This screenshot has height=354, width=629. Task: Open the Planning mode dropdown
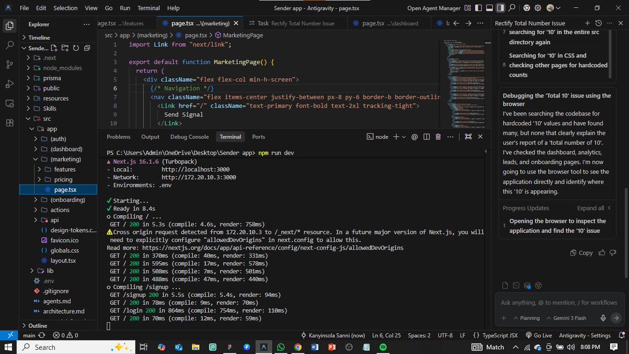(x=526, y=318)
